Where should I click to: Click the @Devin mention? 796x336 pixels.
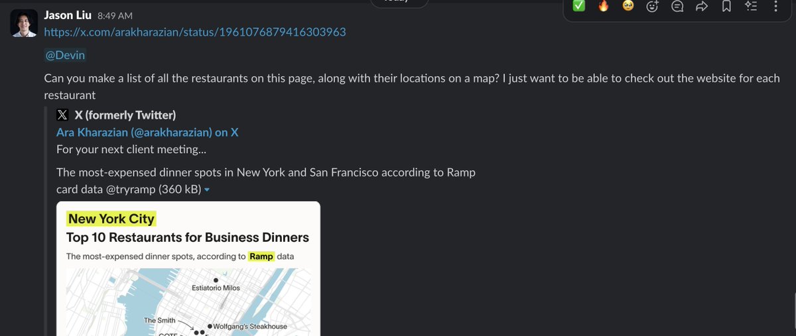pos(64,56)
